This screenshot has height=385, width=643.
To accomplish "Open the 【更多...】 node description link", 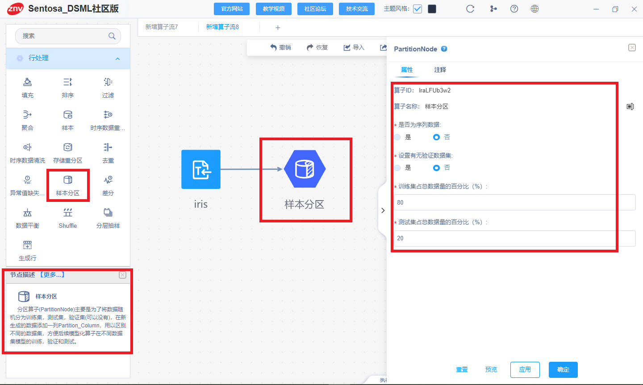I will pos(52,275).
